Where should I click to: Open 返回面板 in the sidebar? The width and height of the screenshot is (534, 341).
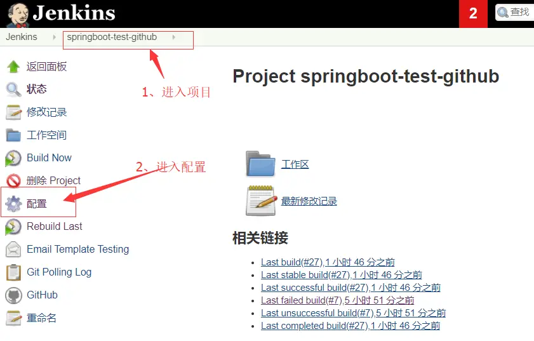tap(46, 67)
